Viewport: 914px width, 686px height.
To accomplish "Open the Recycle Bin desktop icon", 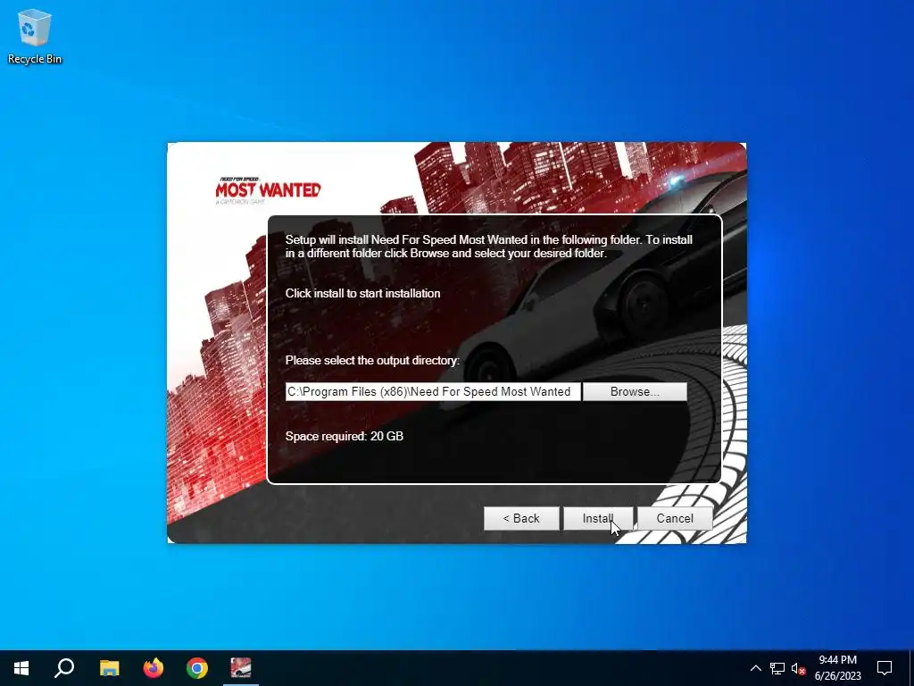I will (x=35, y=36).
